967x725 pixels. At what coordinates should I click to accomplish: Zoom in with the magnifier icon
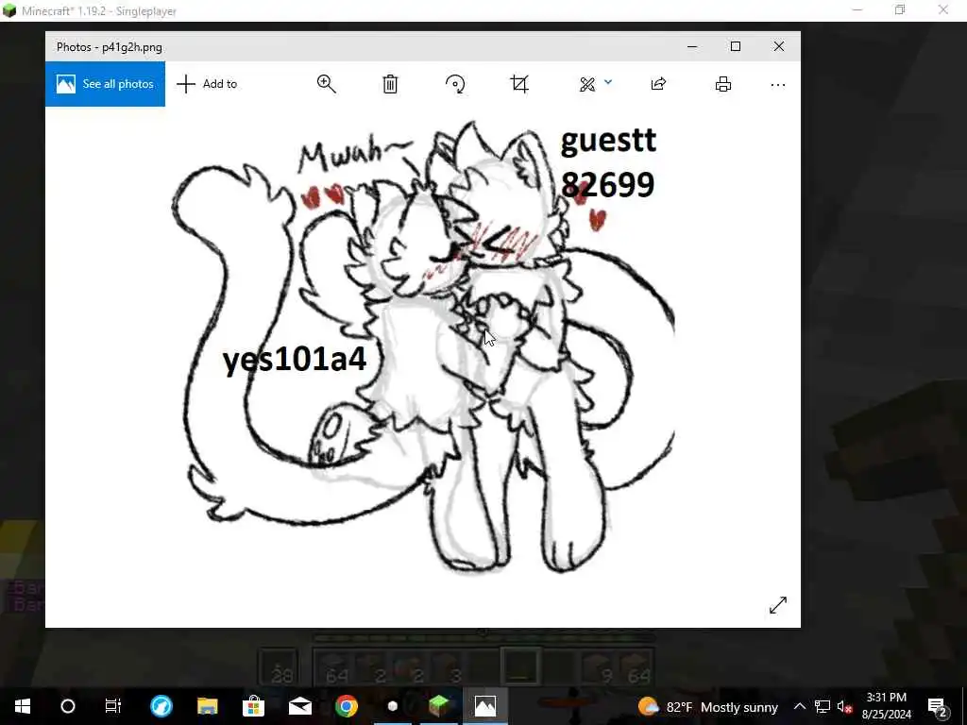tap(326, 84)
